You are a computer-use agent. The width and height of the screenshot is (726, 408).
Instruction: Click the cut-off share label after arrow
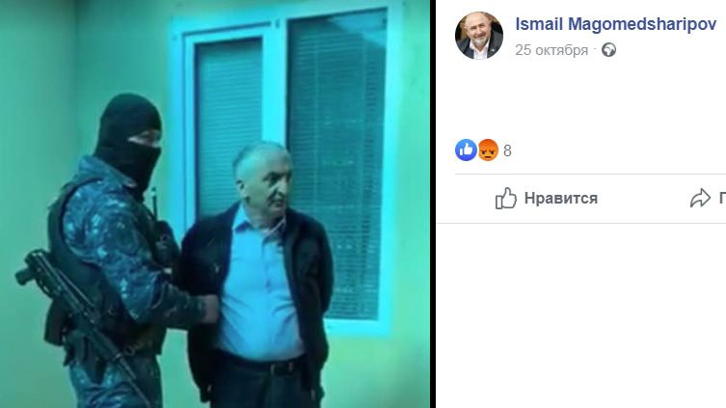pyautogui.click(x=722, y=198)
